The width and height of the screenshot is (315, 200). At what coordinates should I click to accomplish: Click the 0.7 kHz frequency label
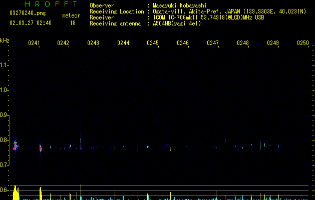pos(4,165)
